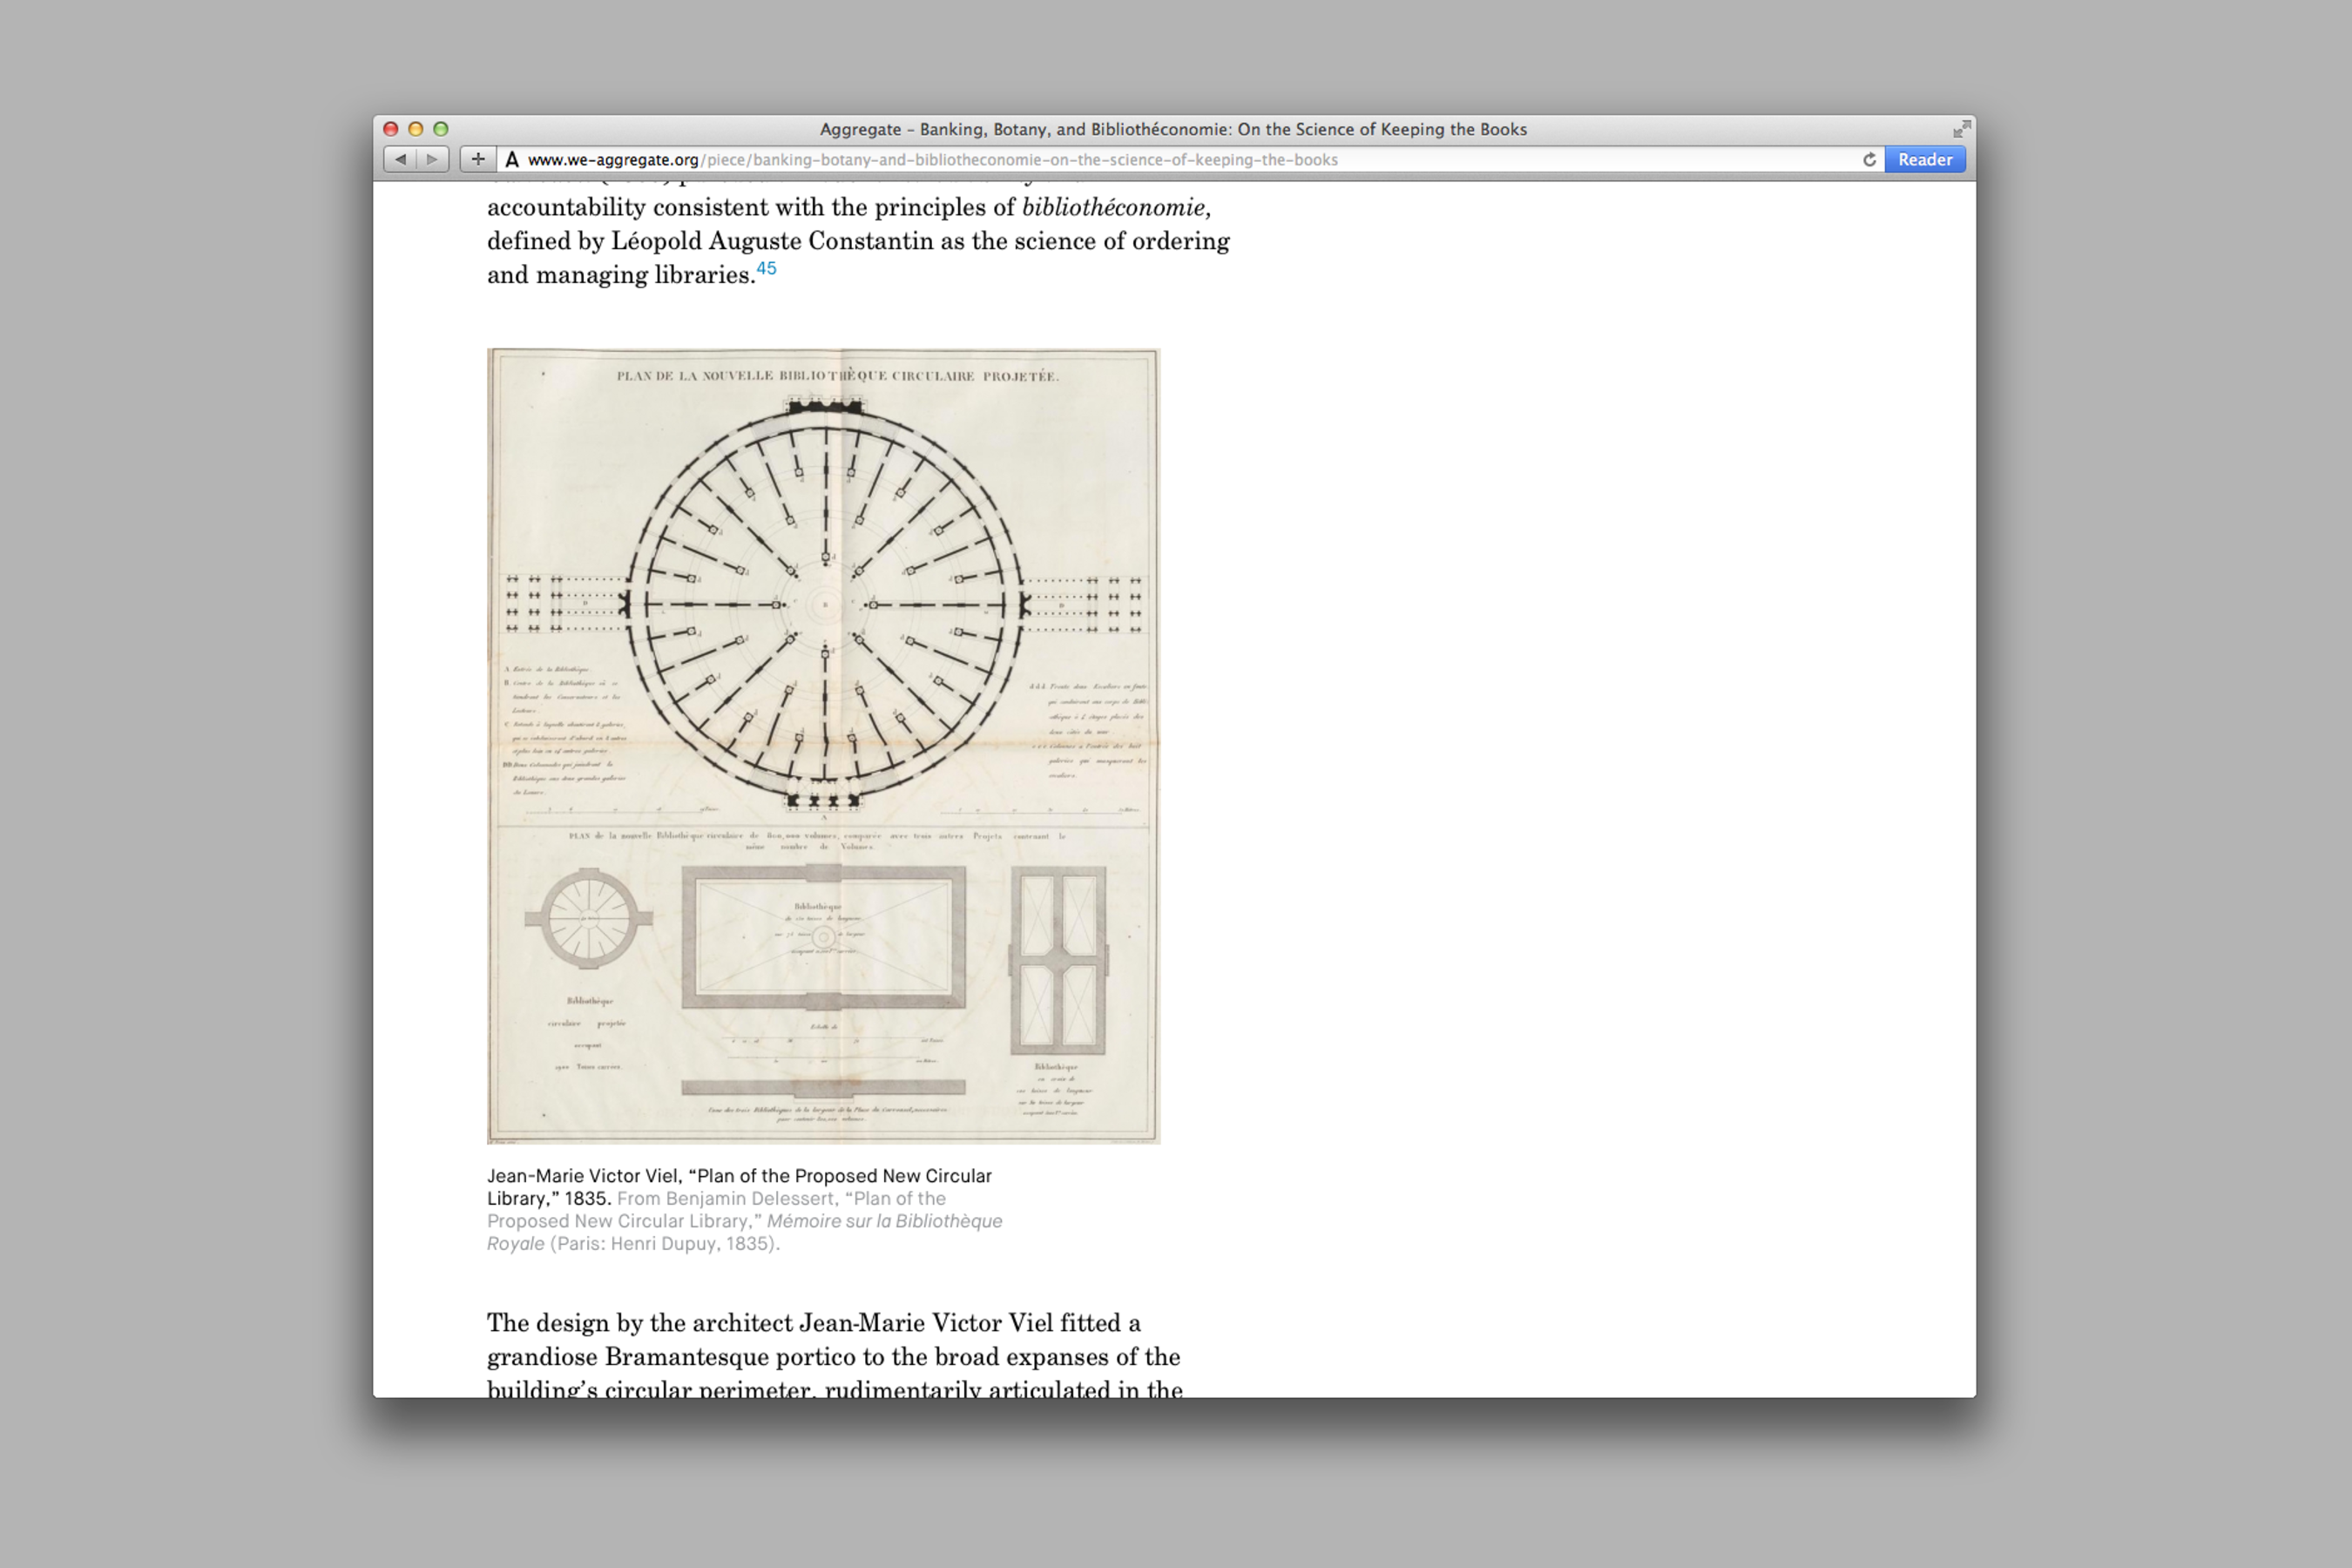Click the italic word bibliothéconomie in paragraph
The height and width of the screenshot is (1568, 2352).
click(1113, 207)
